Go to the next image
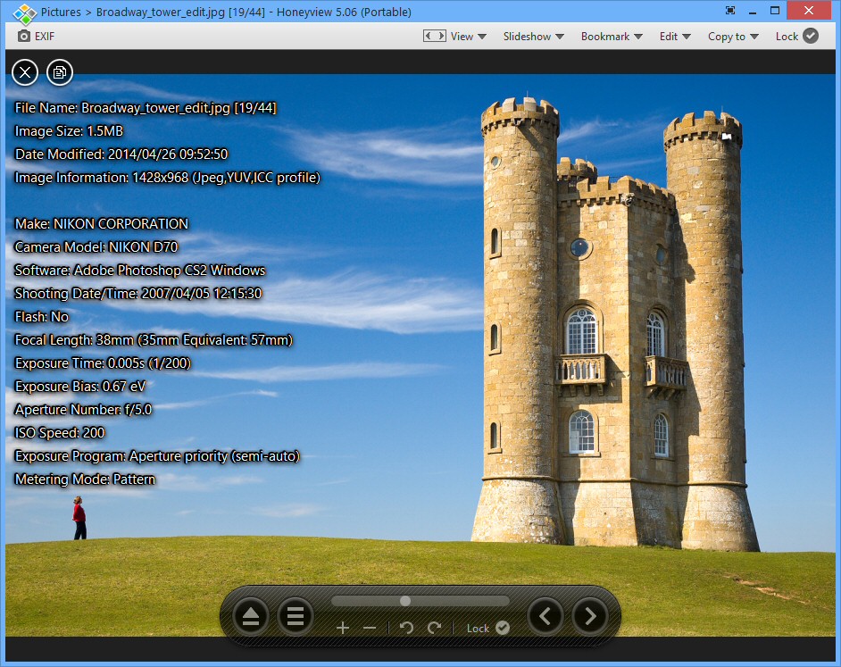The height and width of the screenshot is (667, 841). click(x=590, y=616)
